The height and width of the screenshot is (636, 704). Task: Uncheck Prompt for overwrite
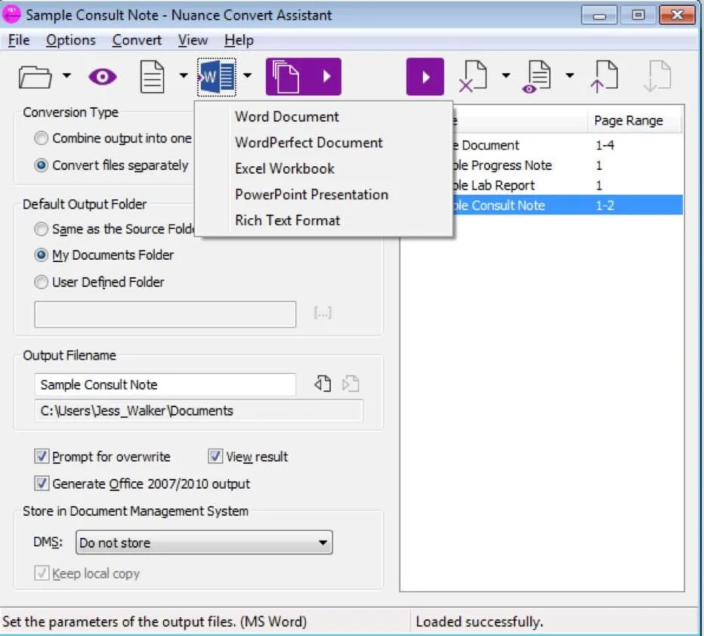point(43,456)
